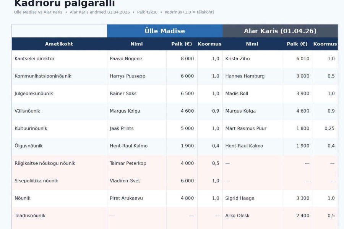Select the blue "Ülle Madise" group header

165,31
